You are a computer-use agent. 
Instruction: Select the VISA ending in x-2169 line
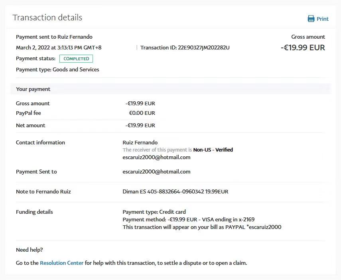point(188,219)
